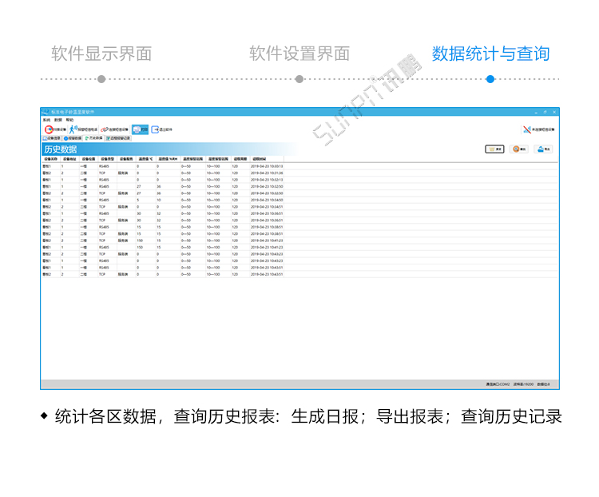Click the walking person toolbar icon

coord(72,129)
